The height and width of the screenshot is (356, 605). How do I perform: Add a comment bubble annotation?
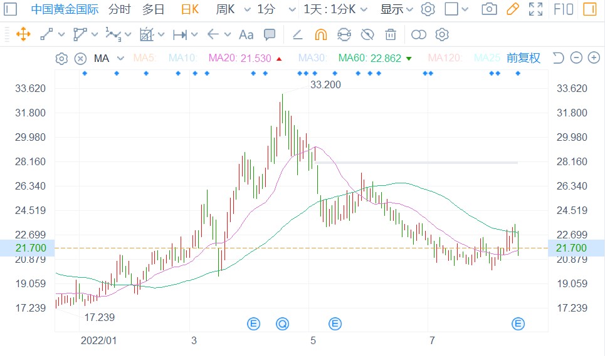[x=270, y=34]
